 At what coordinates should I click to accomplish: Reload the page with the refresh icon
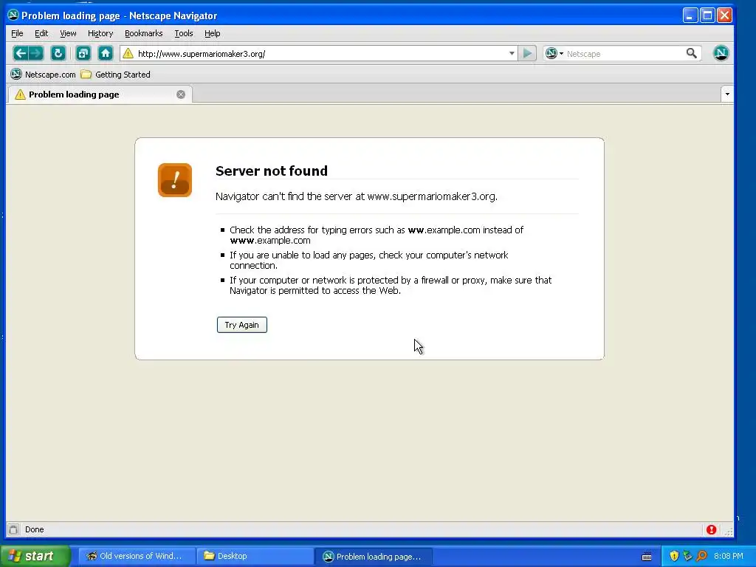click(x=58, y=53)
